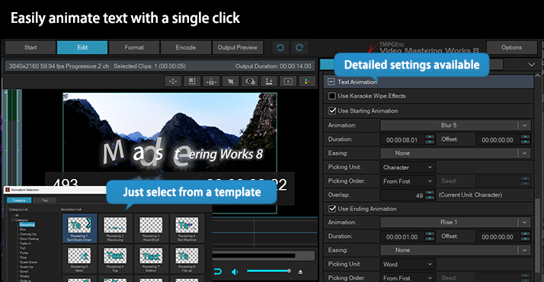
Task: Collapse the Text Animation section
Action: (x=331, y=82)
